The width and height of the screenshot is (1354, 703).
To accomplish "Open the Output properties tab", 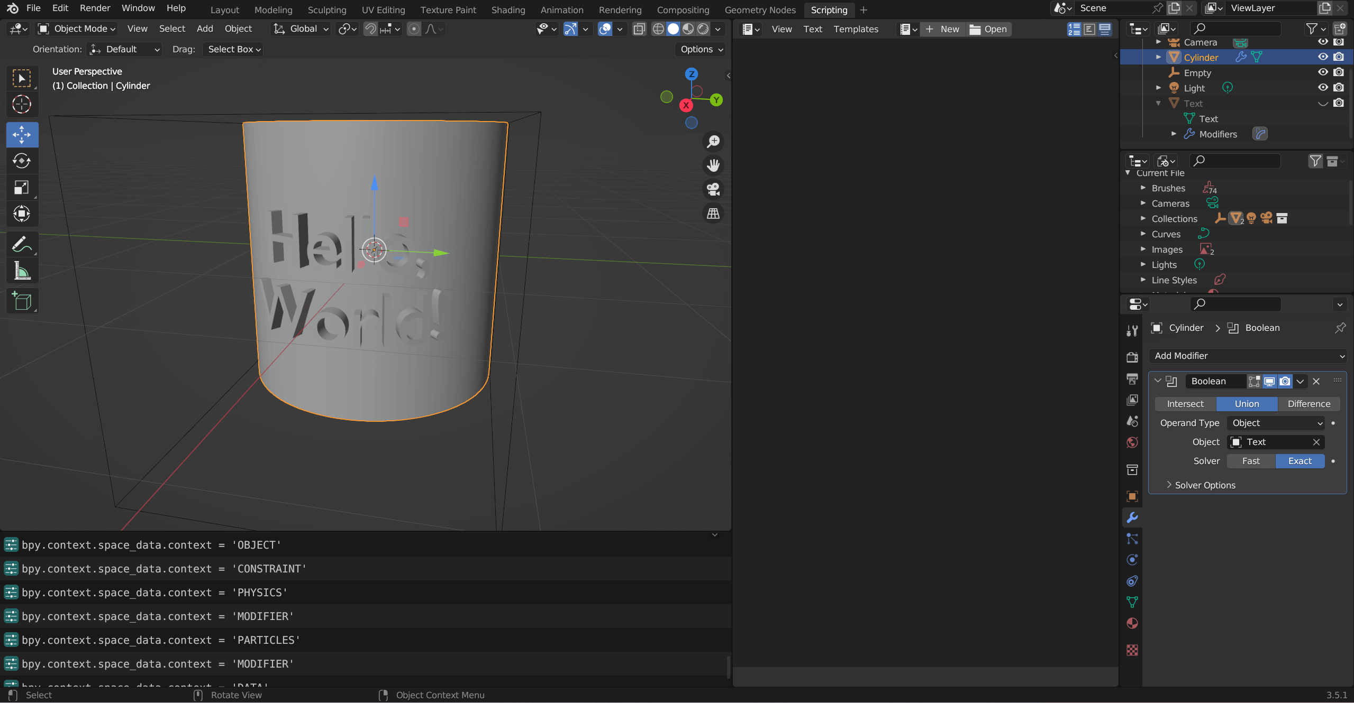I will [x=1132, y=379].
